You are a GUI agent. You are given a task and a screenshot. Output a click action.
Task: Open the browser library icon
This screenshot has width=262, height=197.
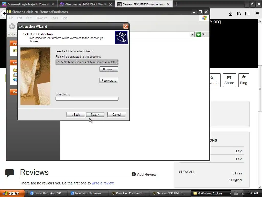239,14
